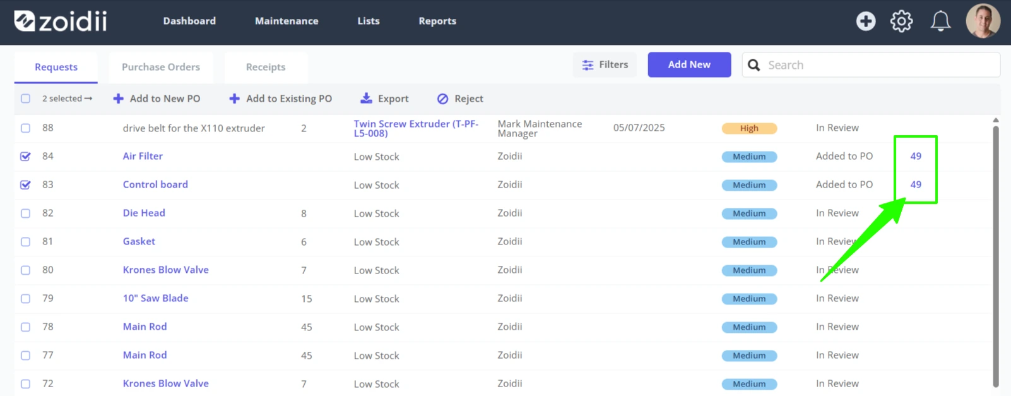Open the Control board link
Image resolution: width=1011 pixels, height=396 pixels.
click(155, 184)
